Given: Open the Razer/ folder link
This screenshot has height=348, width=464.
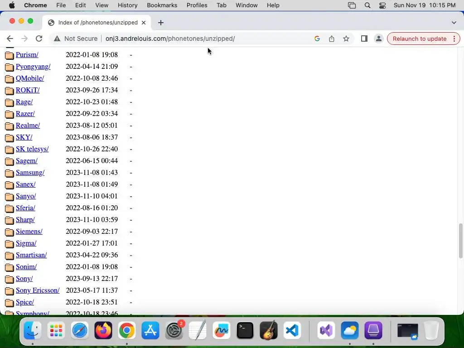Looking at the screenshot, I should [x=25, y=114].
